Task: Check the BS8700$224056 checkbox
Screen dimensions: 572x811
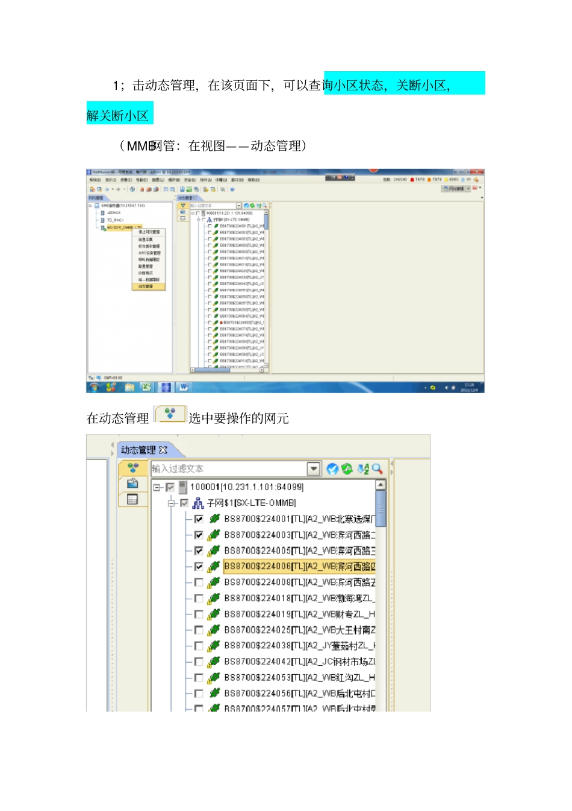Action: 198,693
